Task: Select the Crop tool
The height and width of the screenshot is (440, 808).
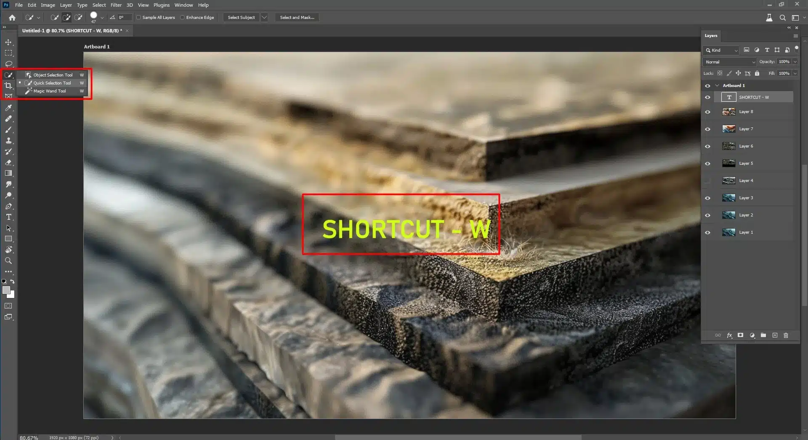Action: coord(8,86)
